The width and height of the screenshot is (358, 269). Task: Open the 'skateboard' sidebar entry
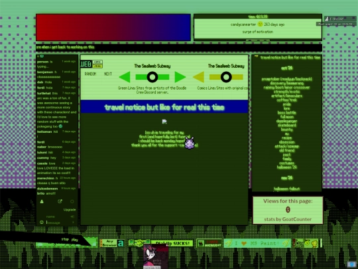tap(287, 125)
